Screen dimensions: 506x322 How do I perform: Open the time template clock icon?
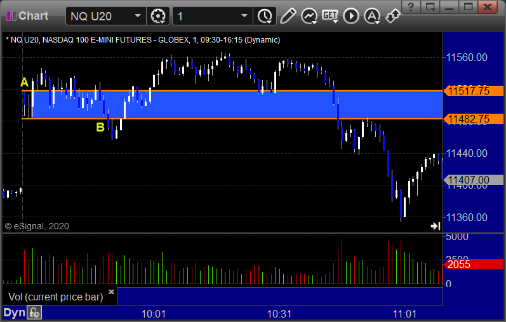(x=265, y=16)
